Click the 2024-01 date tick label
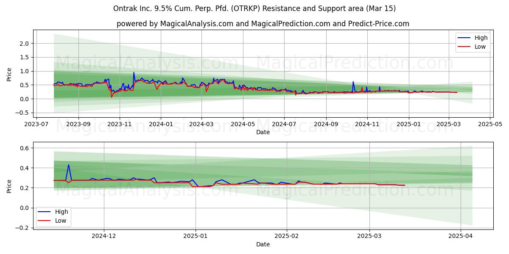This screenshot has height=254, width=509. (160, 125)
